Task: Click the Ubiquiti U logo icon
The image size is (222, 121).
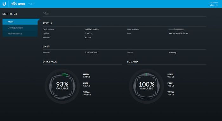Action: pyautogui.click(x=4, y=4)
